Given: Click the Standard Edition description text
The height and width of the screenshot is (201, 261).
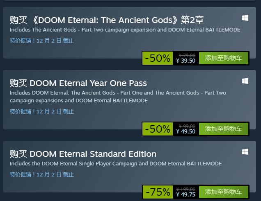Looking at the screenshot, I should [116, 164].
